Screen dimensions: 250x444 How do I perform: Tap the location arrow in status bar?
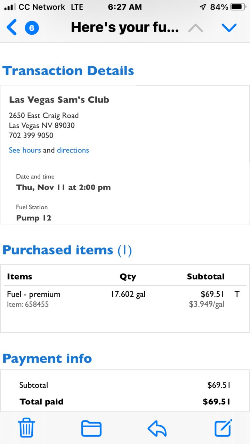point(203,7)
